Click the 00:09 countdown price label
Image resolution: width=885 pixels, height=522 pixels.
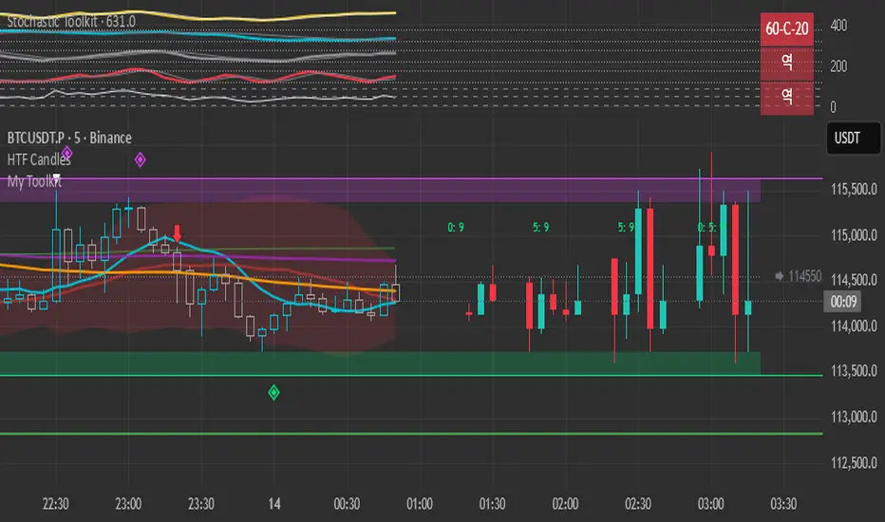(x=843, y=302)
